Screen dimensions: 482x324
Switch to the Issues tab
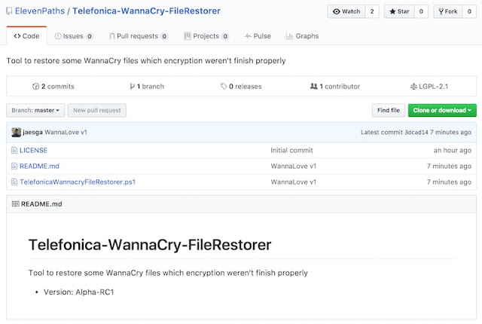(x=74, y=36)
